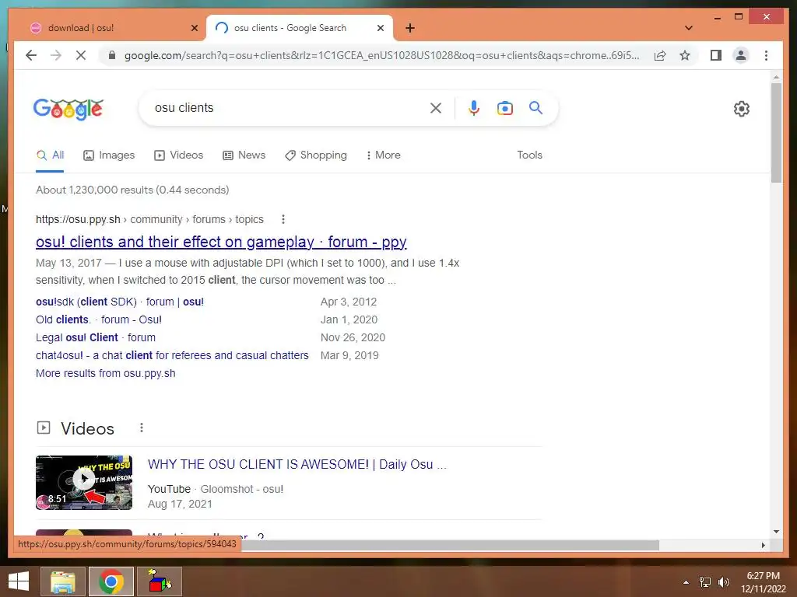
Task: Clear the search box text
Action: (436, 108)
